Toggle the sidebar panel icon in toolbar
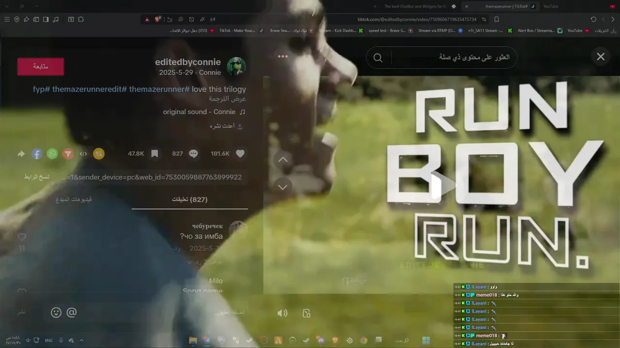 click(x=46, y=19)
